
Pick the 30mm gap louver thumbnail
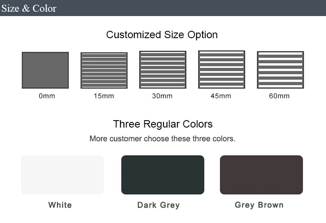(163, 70)
